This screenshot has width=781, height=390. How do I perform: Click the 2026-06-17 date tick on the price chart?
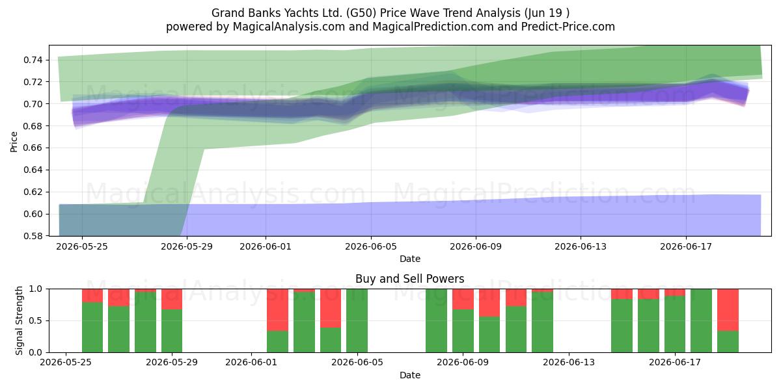686,246
